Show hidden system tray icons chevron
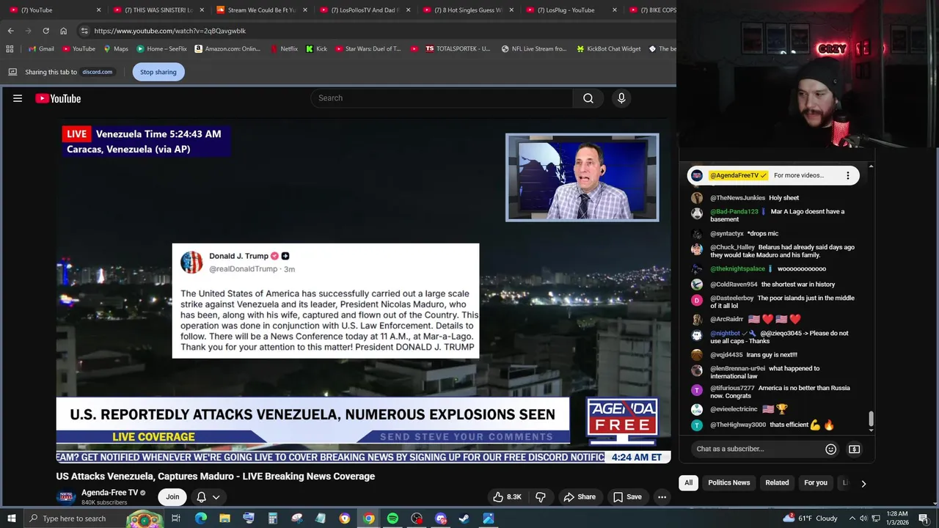This screenshot has width=939, height=528. [851, 518]
